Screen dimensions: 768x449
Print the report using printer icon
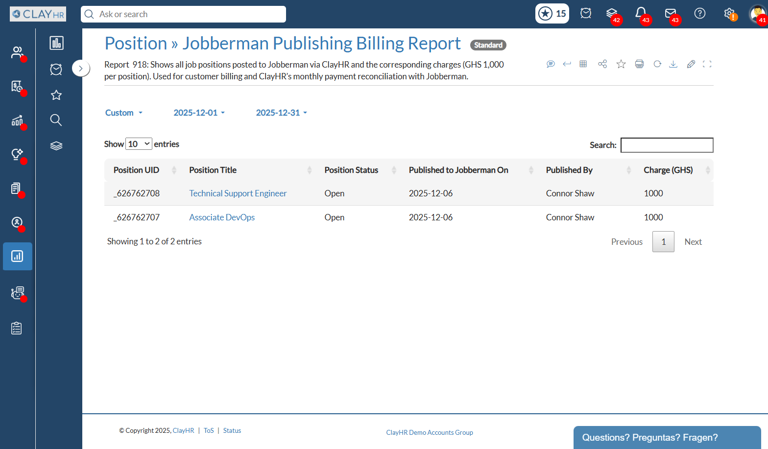point(639,64)
